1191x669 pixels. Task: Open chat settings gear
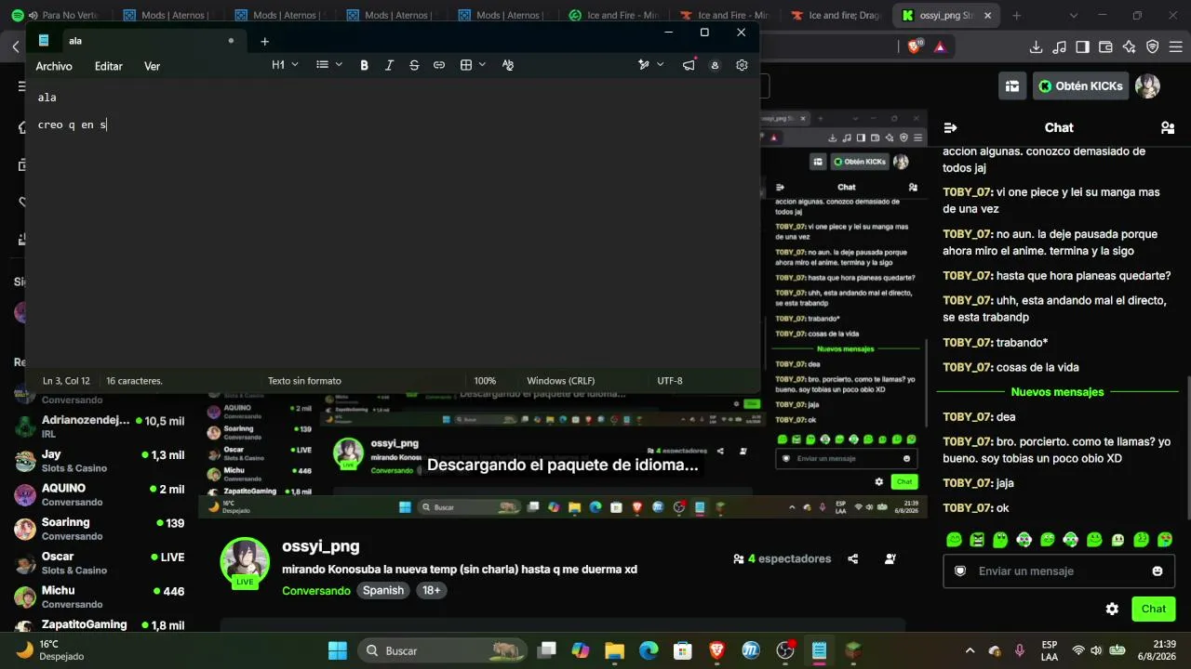pos(1112,609)
